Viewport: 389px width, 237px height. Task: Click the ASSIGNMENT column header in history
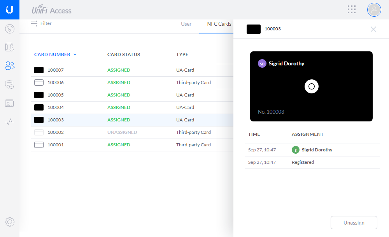tap(307, 134)
